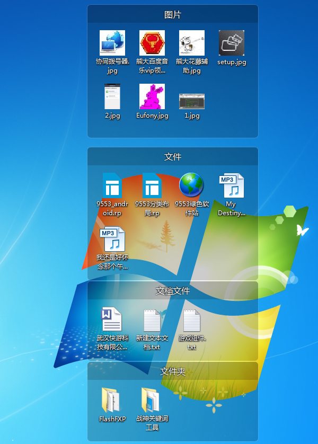318x444 pixels.
Task: Select the 熊大百度音乐vip领 image icon
Action: point(152,43)
